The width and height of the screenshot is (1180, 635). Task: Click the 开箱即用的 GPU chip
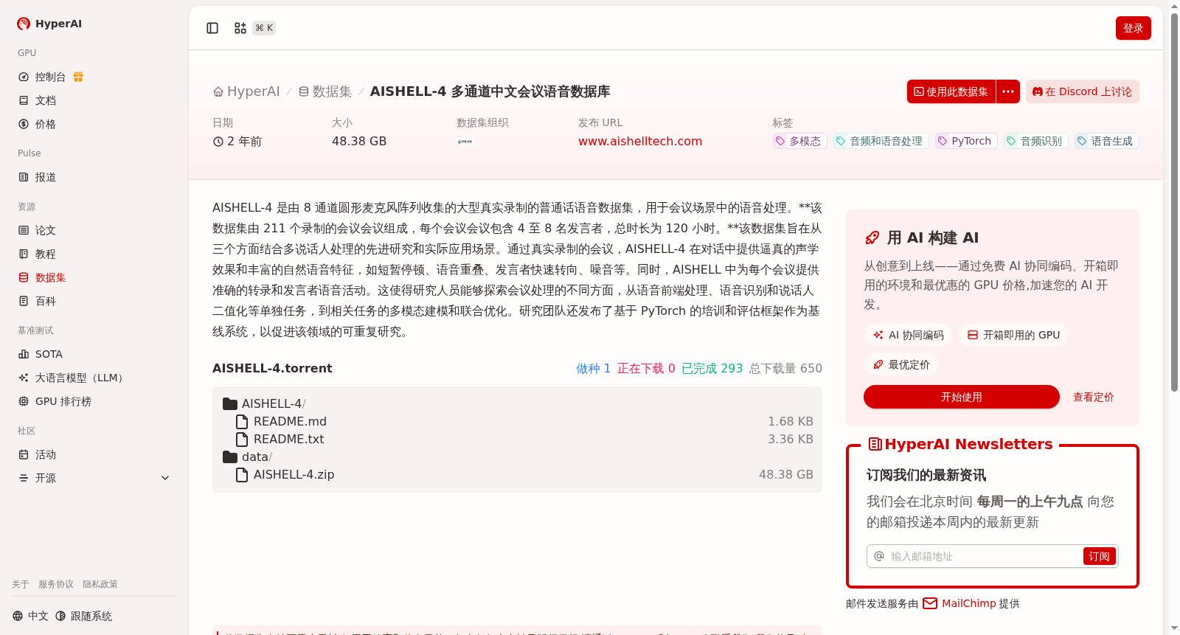click(1013, 335)
